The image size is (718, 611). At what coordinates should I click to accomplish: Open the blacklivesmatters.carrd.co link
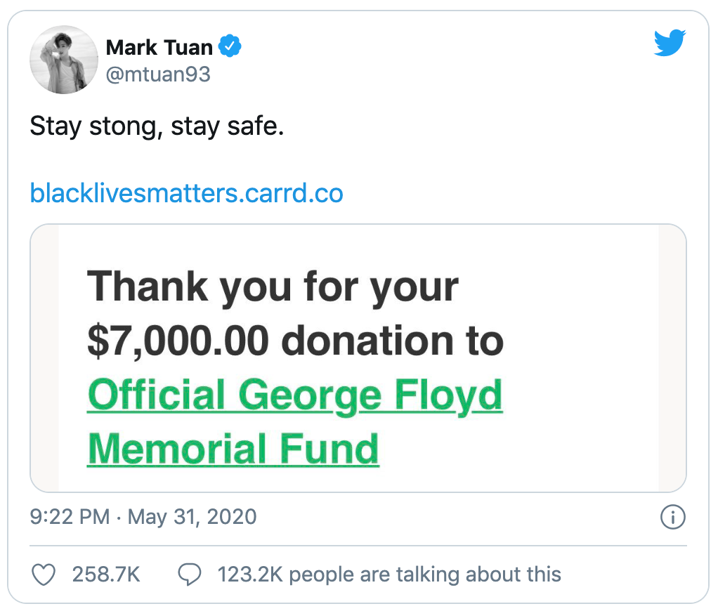coord(185,192)
